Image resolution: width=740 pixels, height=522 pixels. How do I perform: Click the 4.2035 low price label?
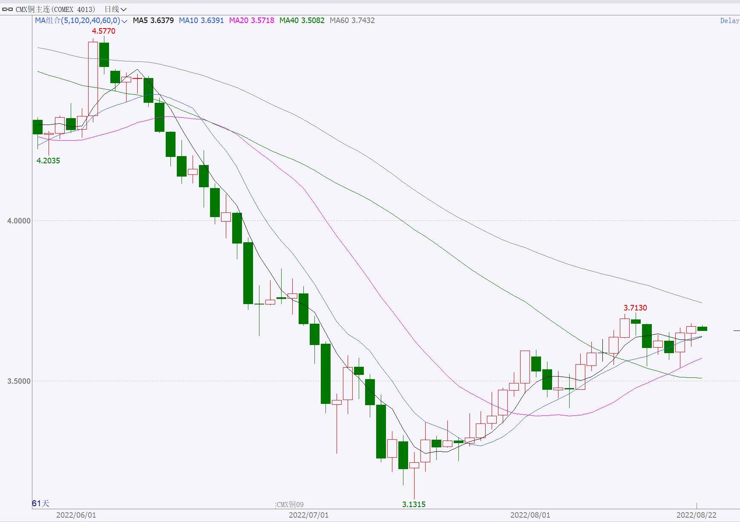point(48,161)
